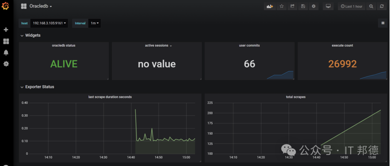Open the Oracledb dashboard picker dropdown
391x166 pixels.
coord(41,6)
